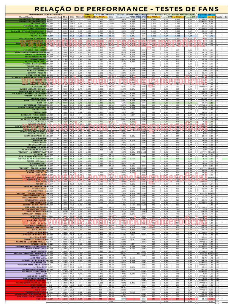The width and height of the screenshot is (228, 304).
Task: Click the 'AMPERES' column header
Action: tap(131, 17)
